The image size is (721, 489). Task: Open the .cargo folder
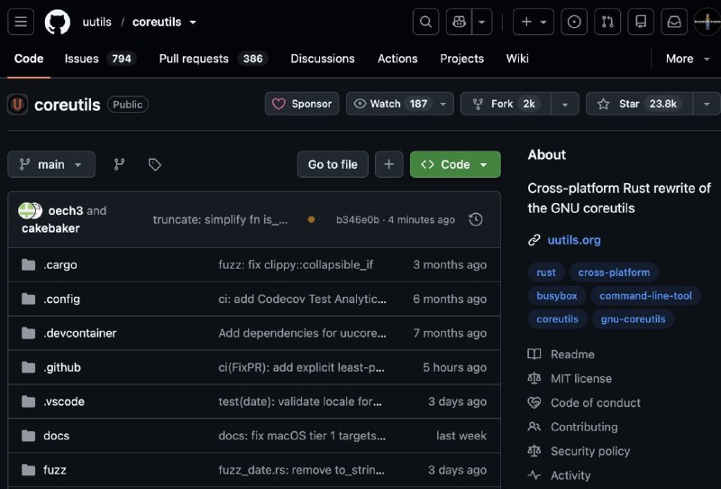pyautogui.click(x=60, y=264)
